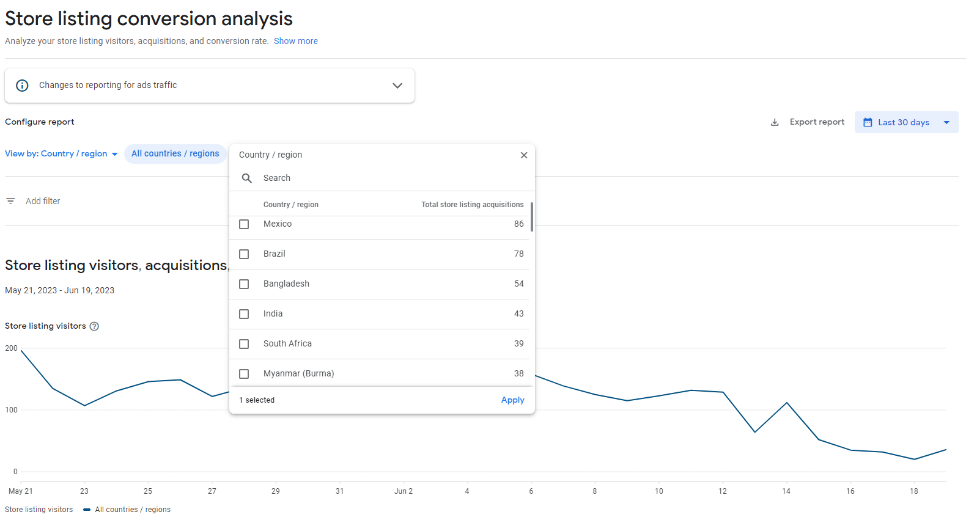This screenshot has height=520, width=966.
Task: Tick the Brazil checkbox
Action: tap(244, 254)
